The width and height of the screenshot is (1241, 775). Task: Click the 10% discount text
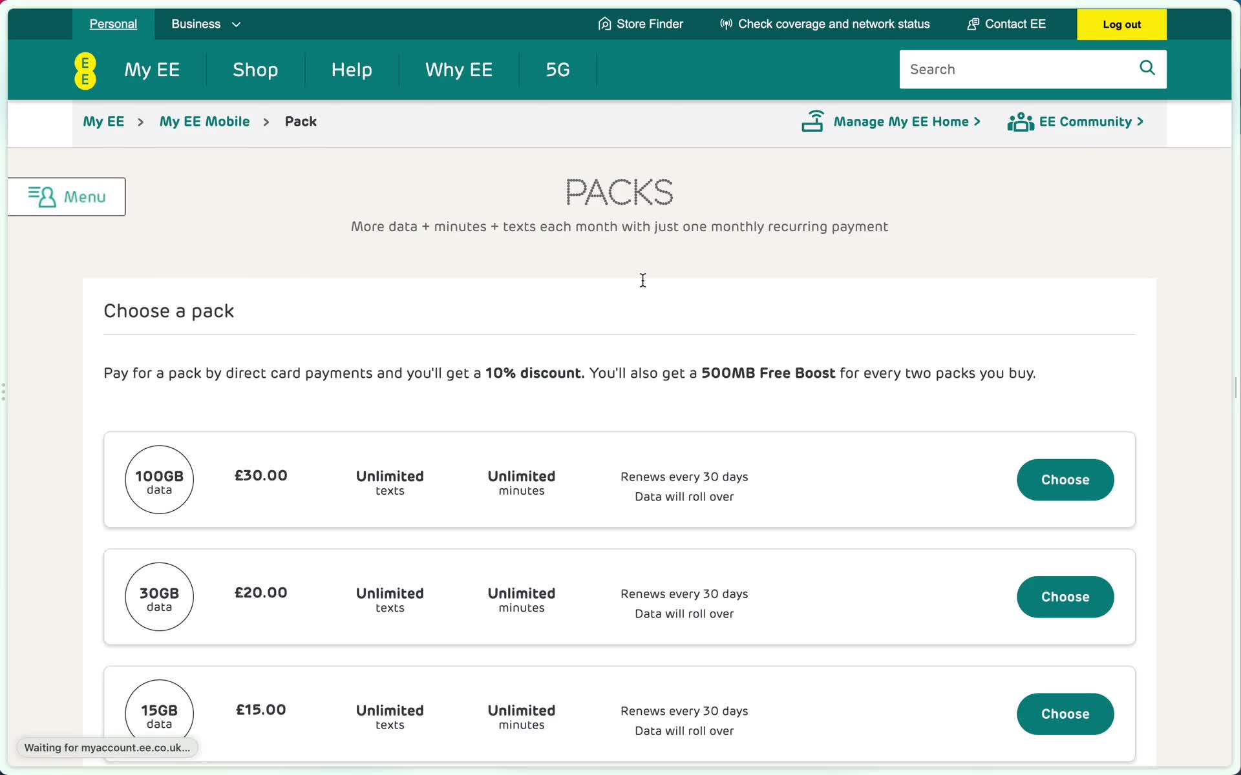(535, 373)
